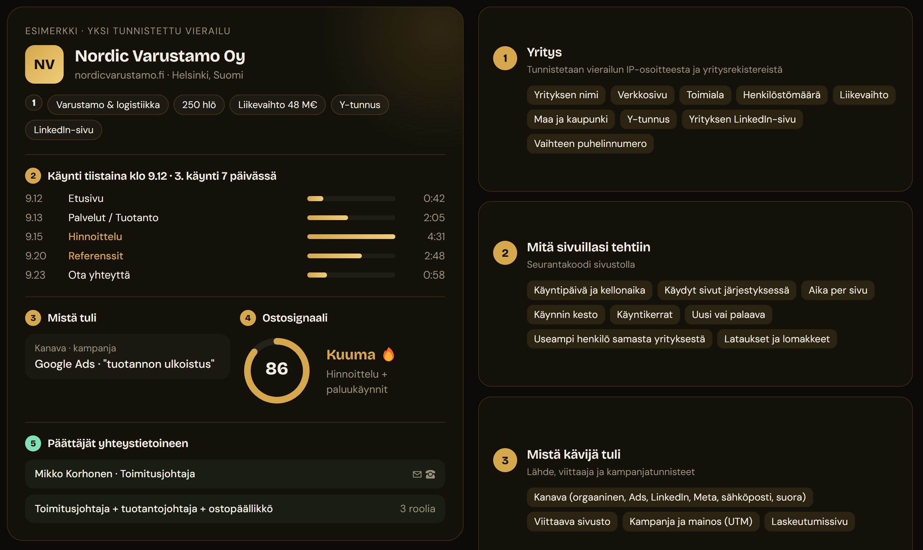Click the Mitä sivuillasi tehtiin heading
Image resolution: width=923 pixels, height=550 pixels.
(x=588, y=247)
